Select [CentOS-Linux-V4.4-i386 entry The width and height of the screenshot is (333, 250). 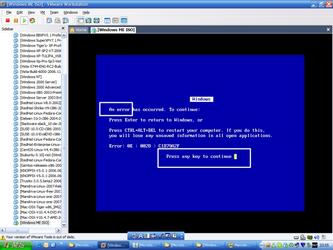coord(37,150)
